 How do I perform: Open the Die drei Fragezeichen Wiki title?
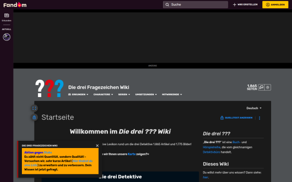pyautogui.click(x=99, y=87)
